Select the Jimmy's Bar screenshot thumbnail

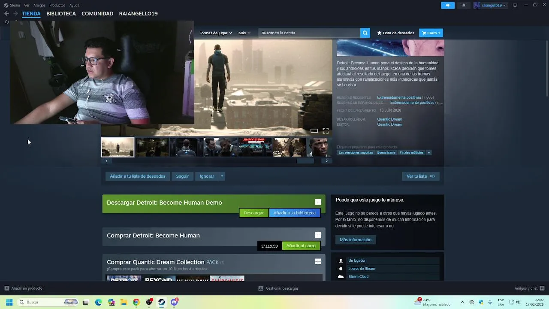[255, 147]
